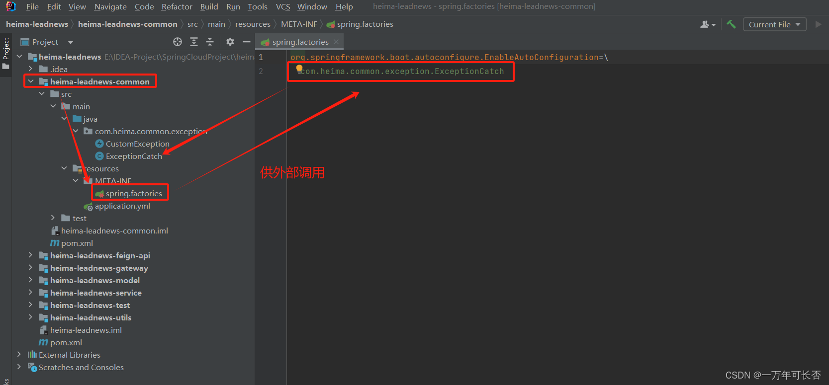
Task: Click the Scratches and Consoles icon
Action: click(32, 367)
